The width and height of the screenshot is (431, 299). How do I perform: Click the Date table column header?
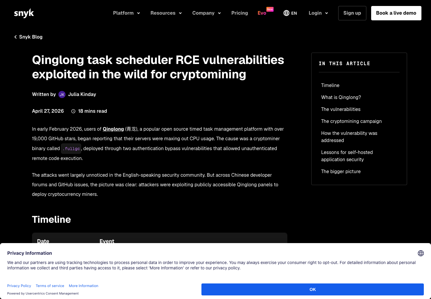[x=43, y=241]
